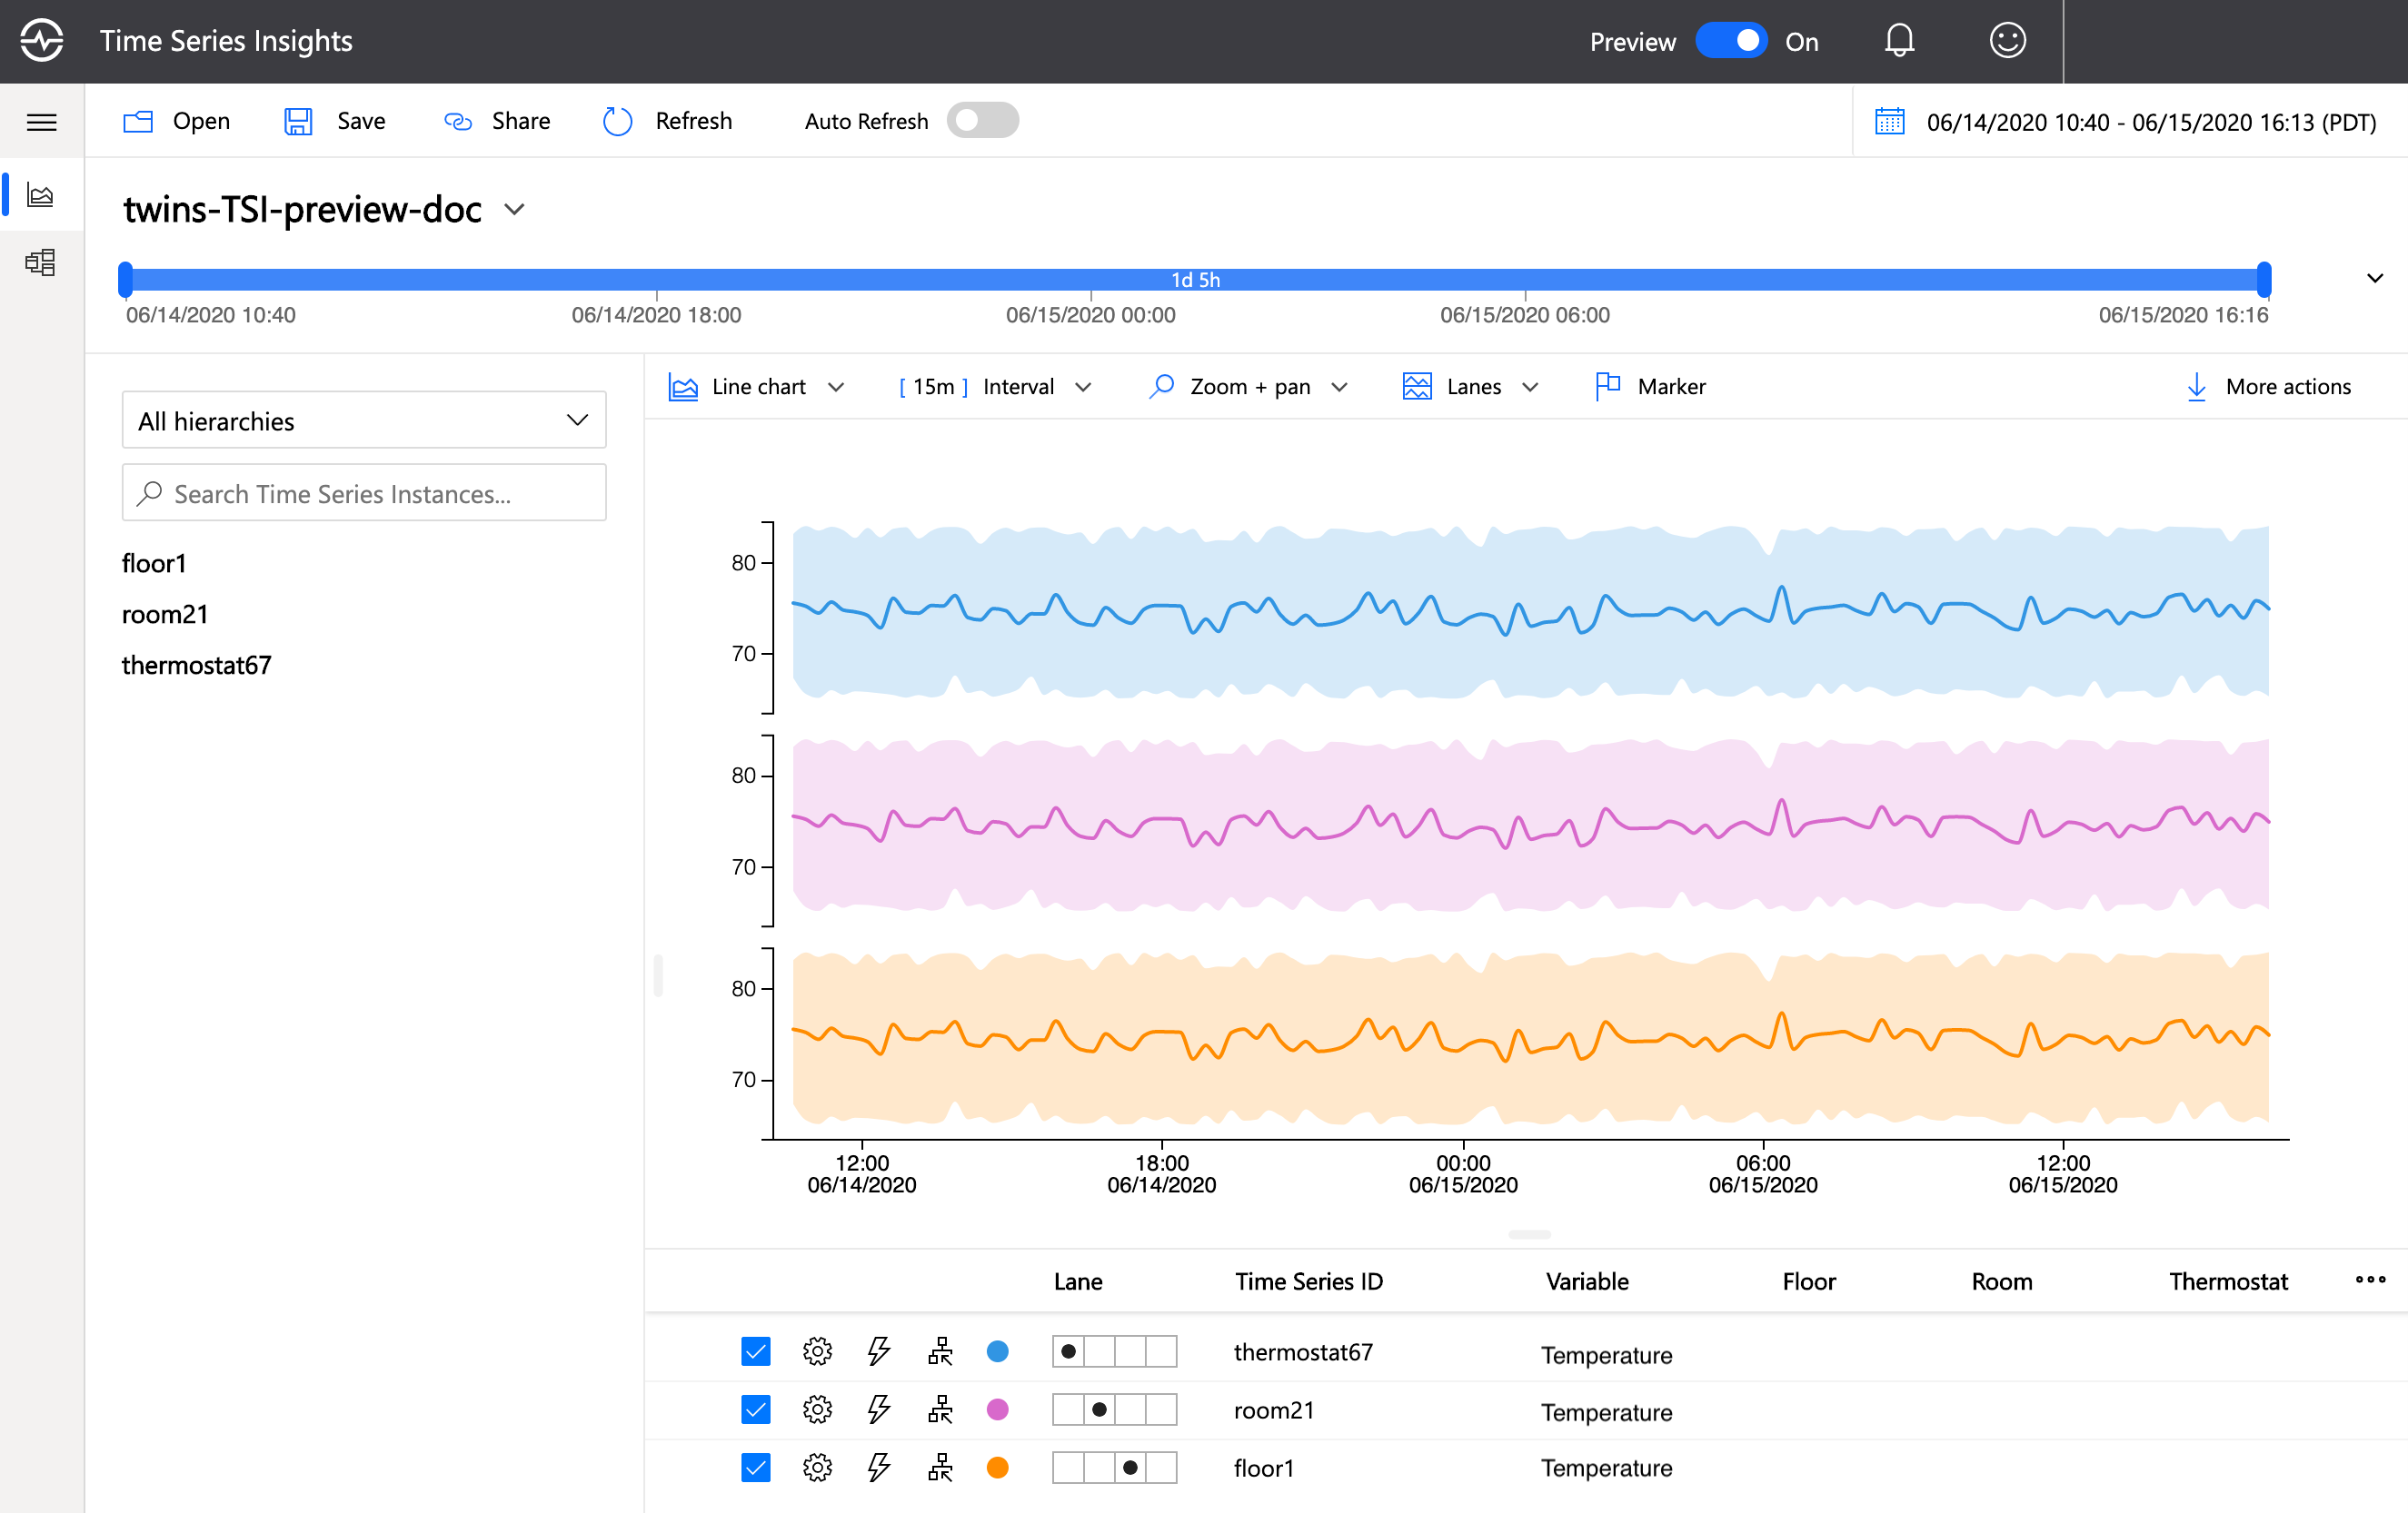Click the Share link icon

[x=458, y=122]
